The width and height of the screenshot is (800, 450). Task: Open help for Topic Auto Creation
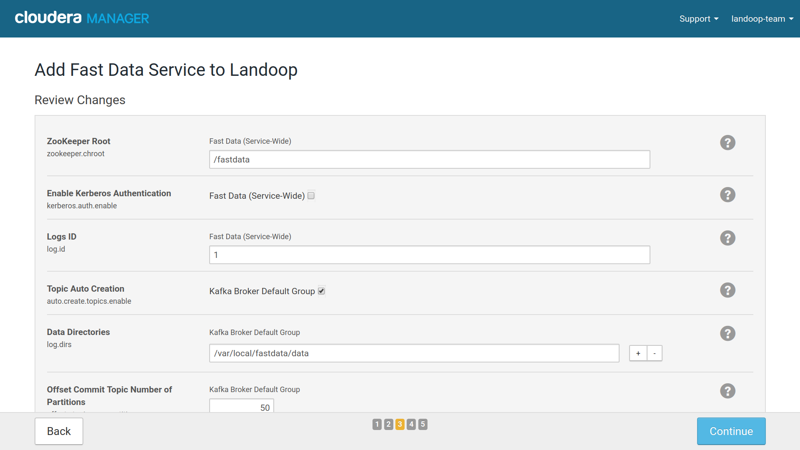(x=727, y=290)
